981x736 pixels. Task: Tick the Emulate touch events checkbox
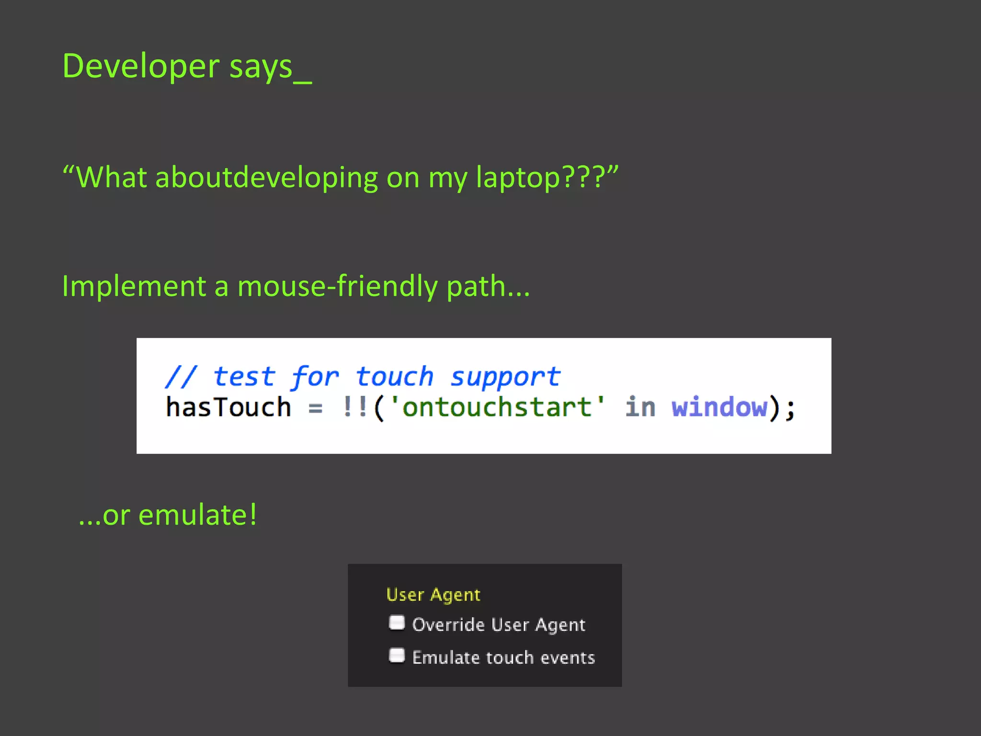[397, 655]
